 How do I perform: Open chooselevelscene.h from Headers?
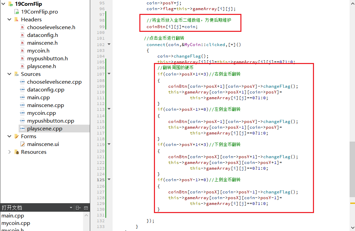pyautogui.click(x=51, y=27)
